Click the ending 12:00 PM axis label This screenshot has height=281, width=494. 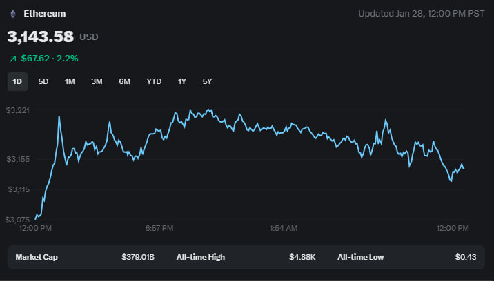[x=453, y=228]
